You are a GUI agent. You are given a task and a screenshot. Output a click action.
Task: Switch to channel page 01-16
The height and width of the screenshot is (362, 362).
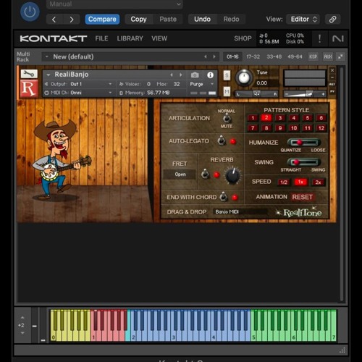pos(232,56)
